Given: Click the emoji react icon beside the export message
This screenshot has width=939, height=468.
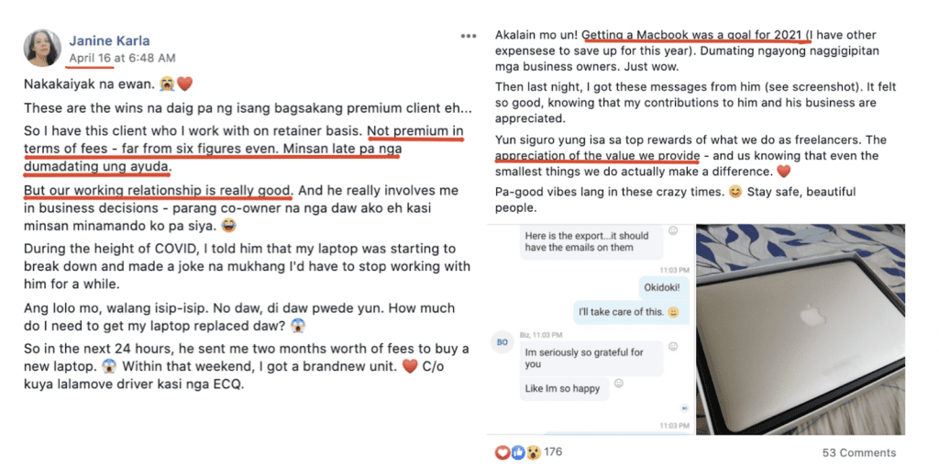Looking at the screenshot, I should (673, 230).
